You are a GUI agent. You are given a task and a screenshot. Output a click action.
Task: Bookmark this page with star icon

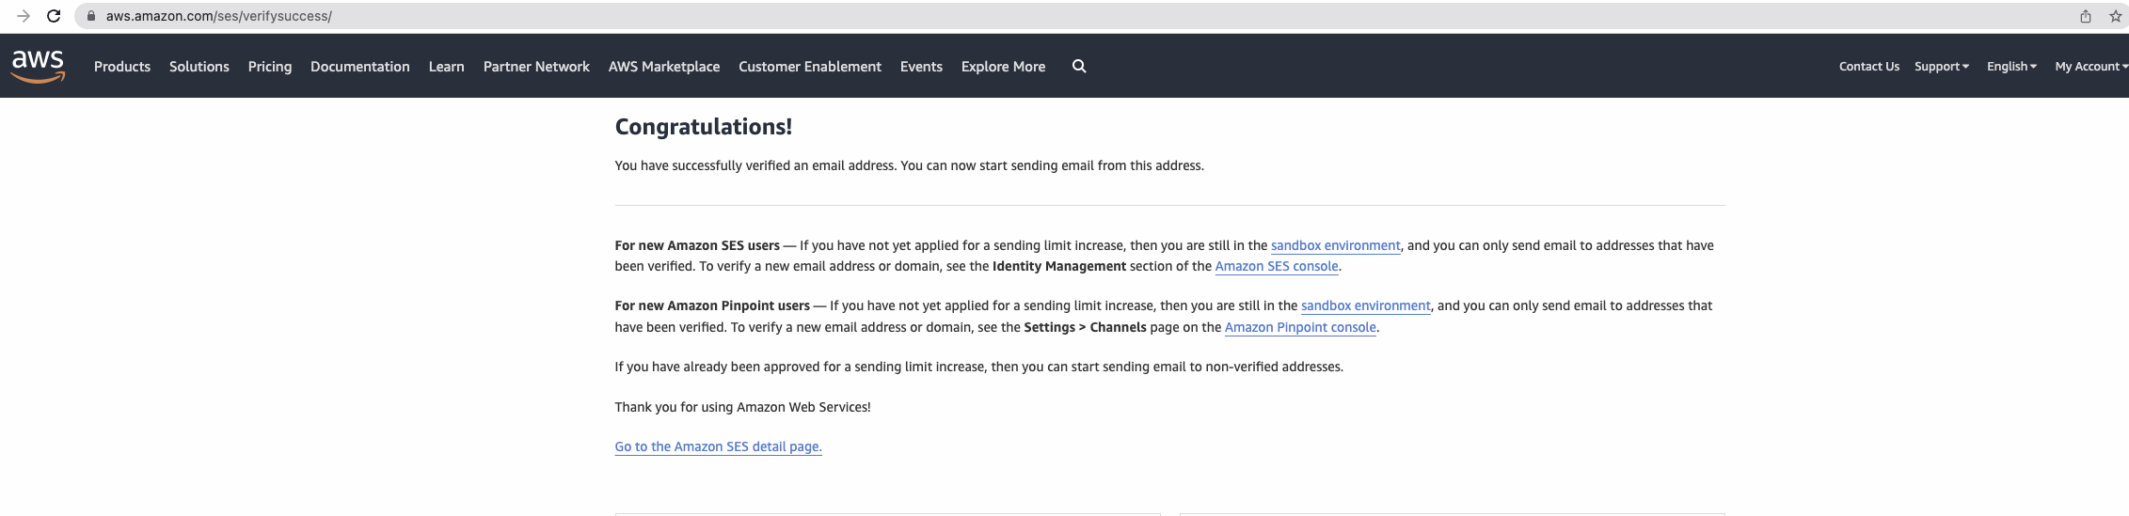pyautogui.click(x=2115, y=16)
